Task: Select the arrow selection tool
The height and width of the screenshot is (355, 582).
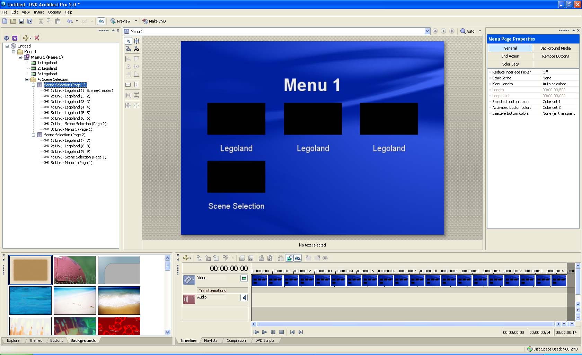Action: (x=128, y=41)
